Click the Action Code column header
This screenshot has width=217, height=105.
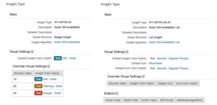[x=113, y=100]
